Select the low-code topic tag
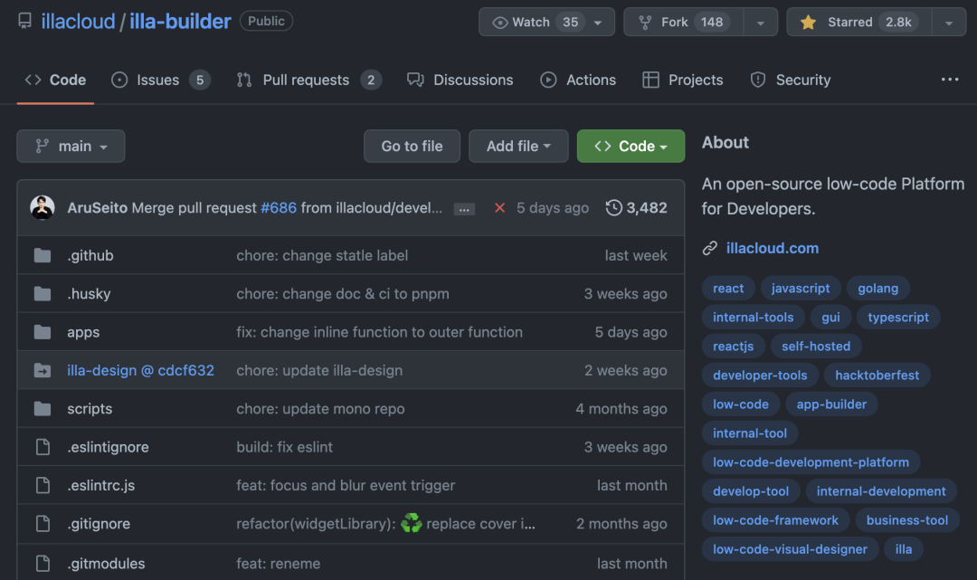This screenshot has height=580, width=977. (x=741, y=404)
